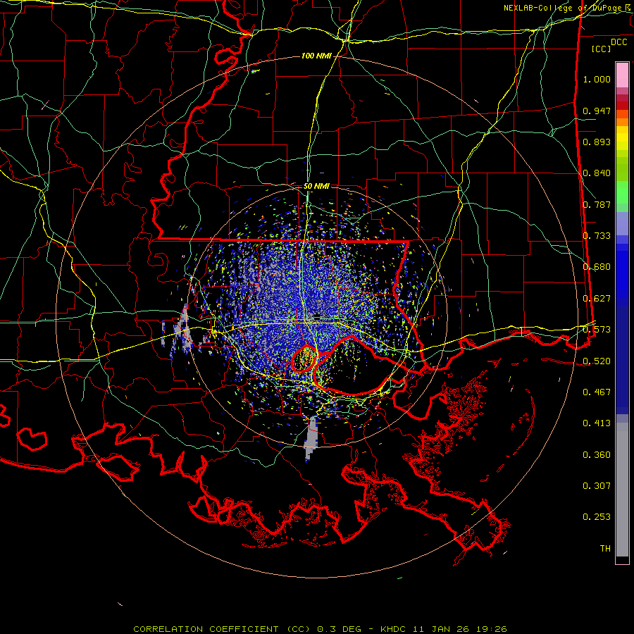The image size is (634, 634).
Task: Click the 0.413 color scale value
Action: (597, 423)
